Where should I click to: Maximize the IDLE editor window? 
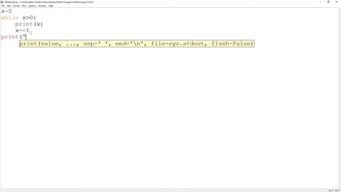click(328, 2)
